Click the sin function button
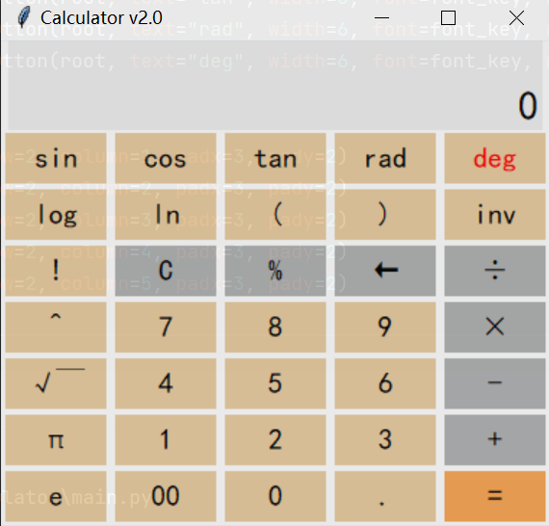The width and height of the screenshot is (549, 526). [56, 158]
